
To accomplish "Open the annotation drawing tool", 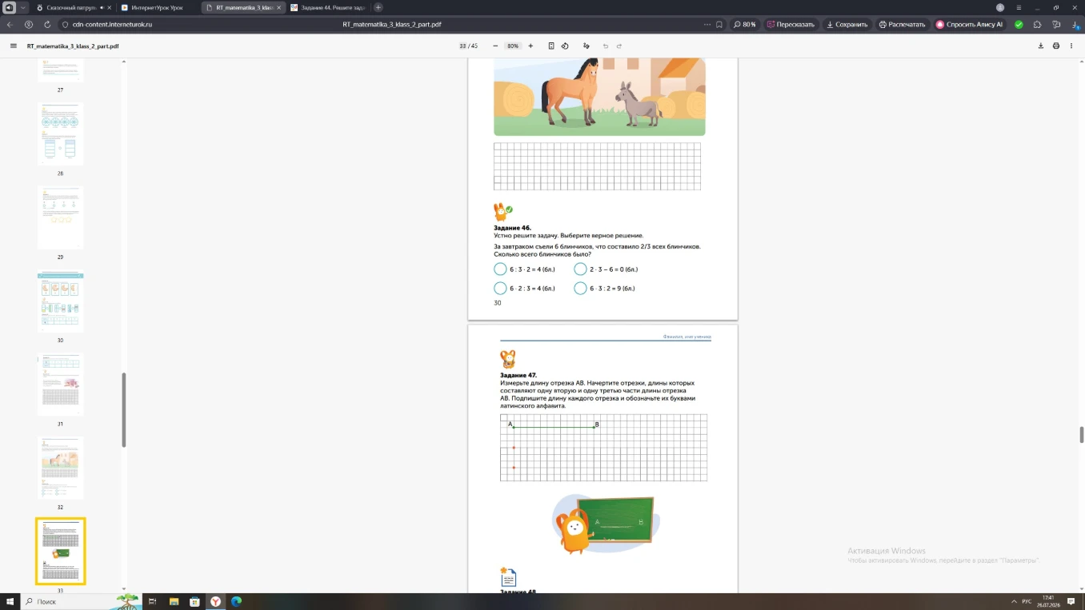I will tap(587, 46).
